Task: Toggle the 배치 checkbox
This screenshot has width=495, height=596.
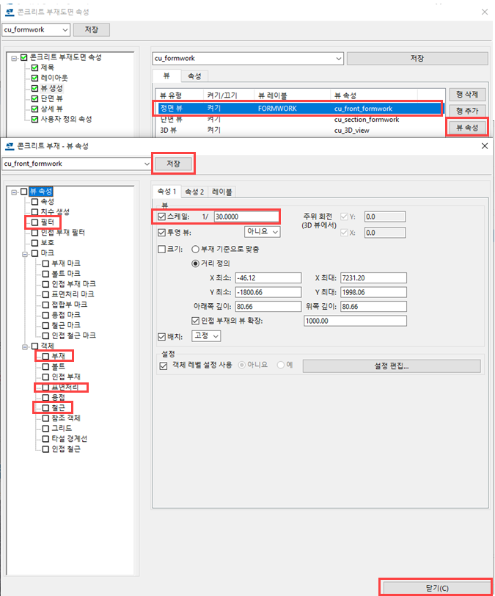Action: point(161,336)
